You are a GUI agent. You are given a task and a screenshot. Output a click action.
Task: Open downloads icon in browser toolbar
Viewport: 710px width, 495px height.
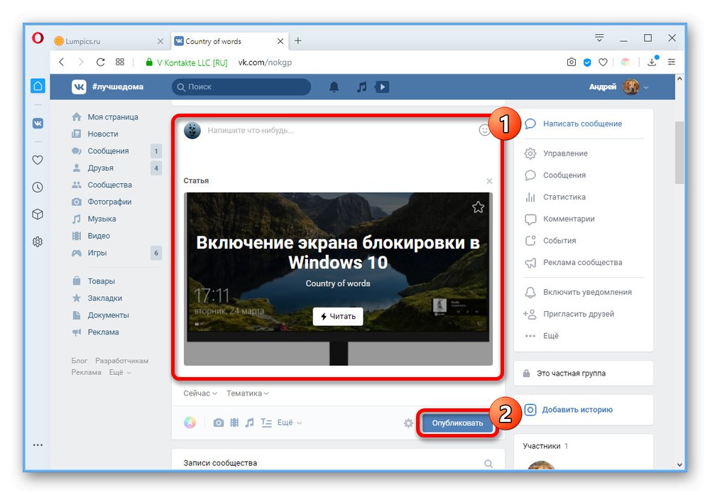click(x=652, y=61)
